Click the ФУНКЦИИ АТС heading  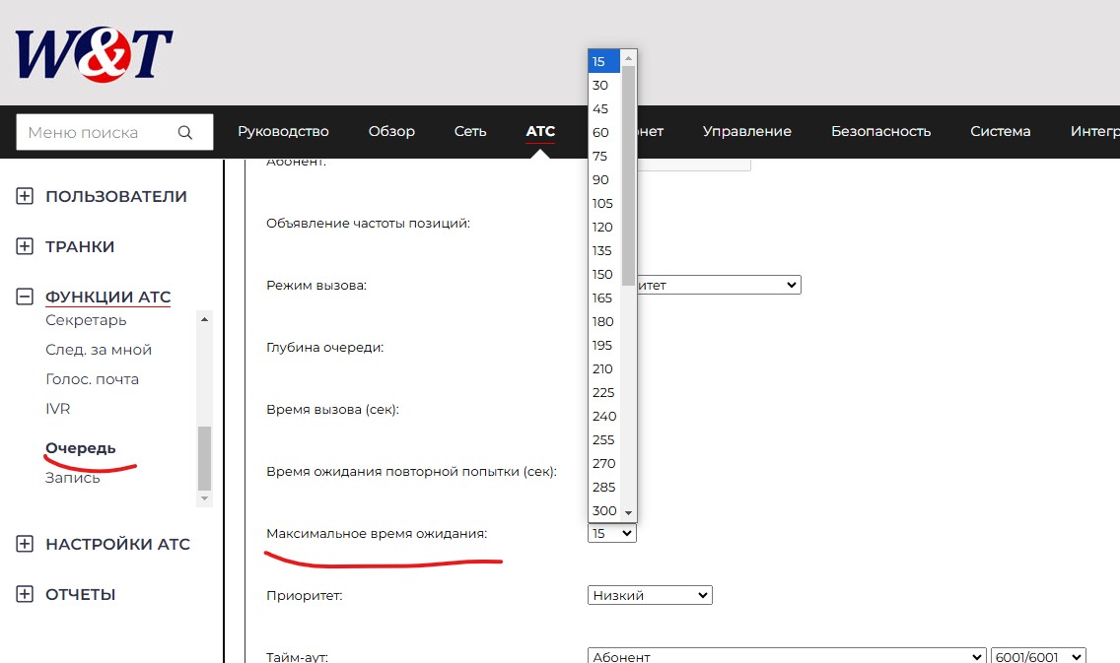(x=107, y=297)
